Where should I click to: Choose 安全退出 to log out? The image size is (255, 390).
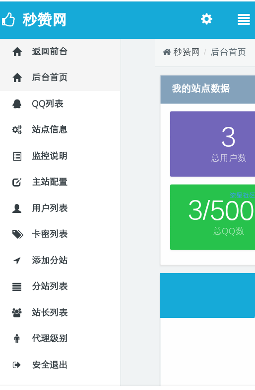[61, 365]
